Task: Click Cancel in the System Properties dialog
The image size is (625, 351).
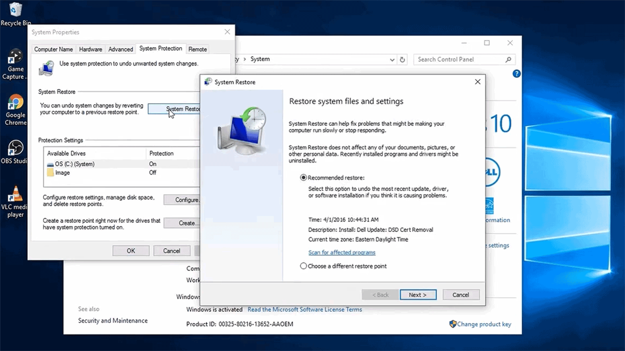Action: click(x=171, y=251)
